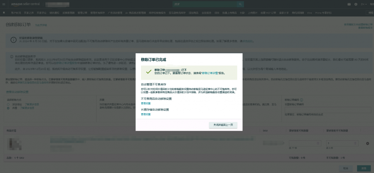Open 上传图片 in navigation bar
Image resolution: width=374 pixels, height=173 pixels.
click(x=253, y=13)
